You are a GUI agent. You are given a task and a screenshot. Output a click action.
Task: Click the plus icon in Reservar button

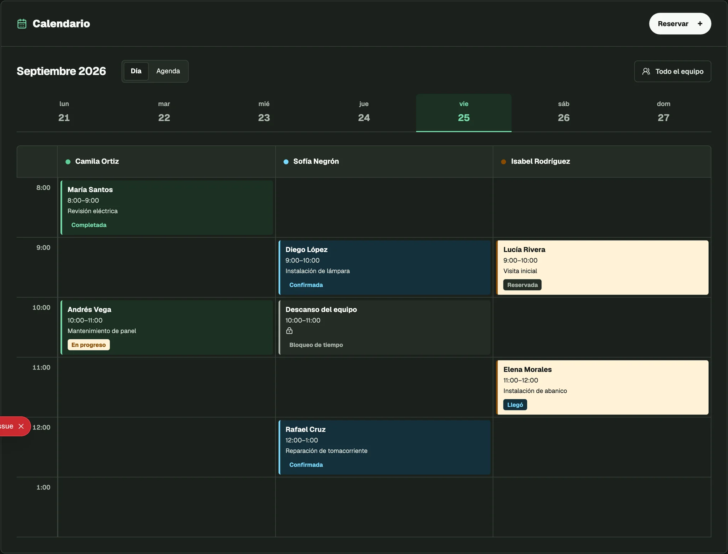click(700, 24)
